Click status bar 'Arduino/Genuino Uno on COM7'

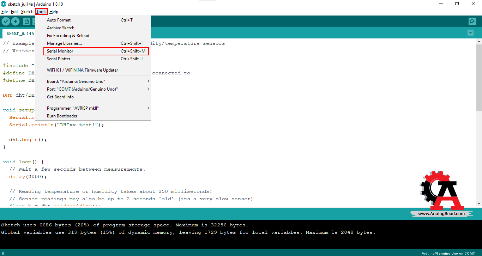[448, 253]
